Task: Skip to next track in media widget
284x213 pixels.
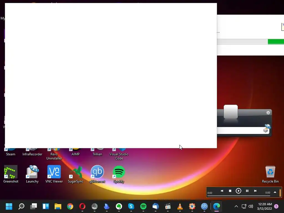Action: pos(255,191)
